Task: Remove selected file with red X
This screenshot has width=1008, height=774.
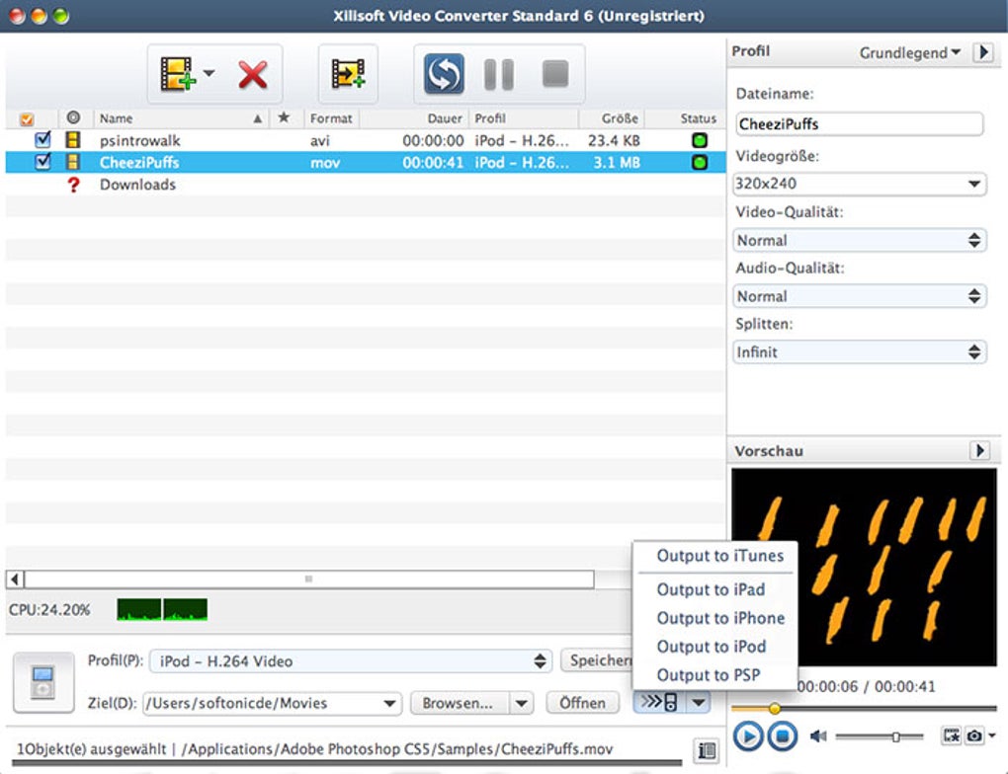Action: 253,74
